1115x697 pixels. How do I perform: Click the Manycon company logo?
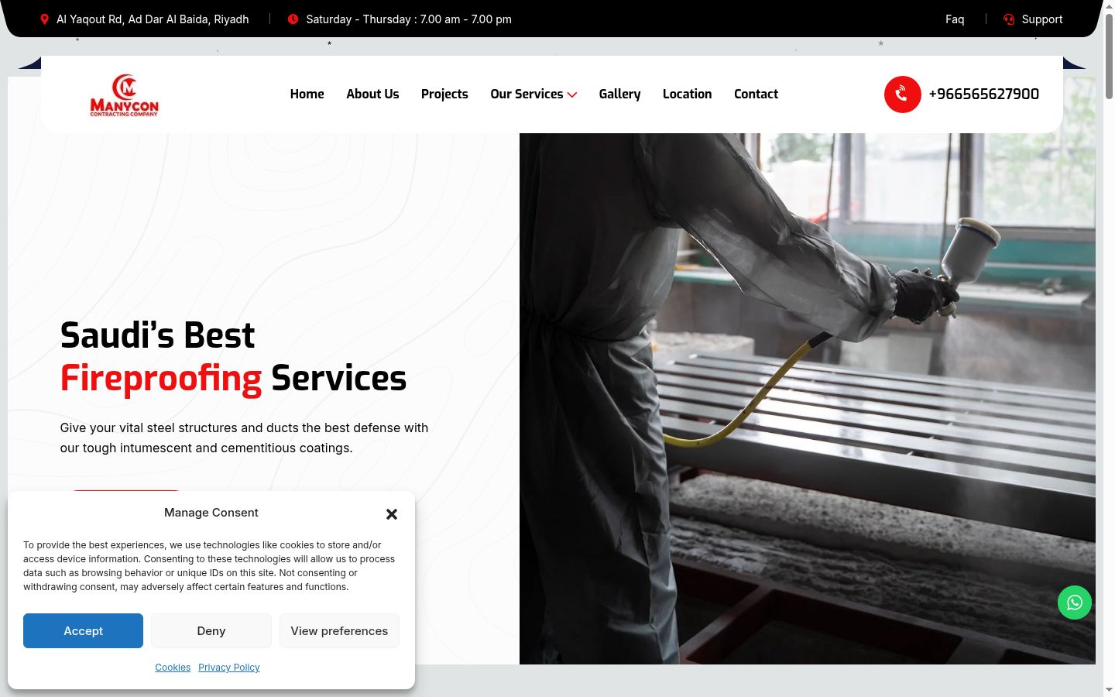click(124, 94)
